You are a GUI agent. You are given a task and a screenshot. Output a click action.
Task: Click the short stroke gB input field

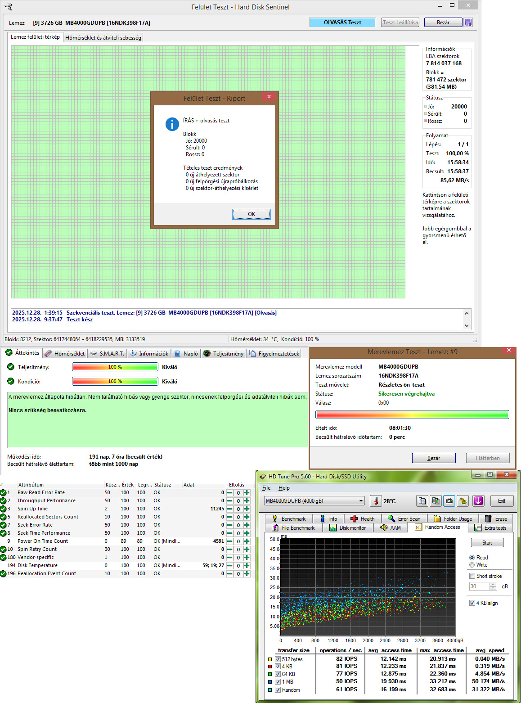point(479,586)
